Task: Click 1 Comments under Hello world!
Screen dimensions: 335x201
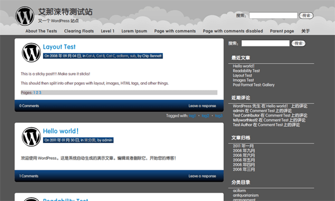Action: [28, 176]
